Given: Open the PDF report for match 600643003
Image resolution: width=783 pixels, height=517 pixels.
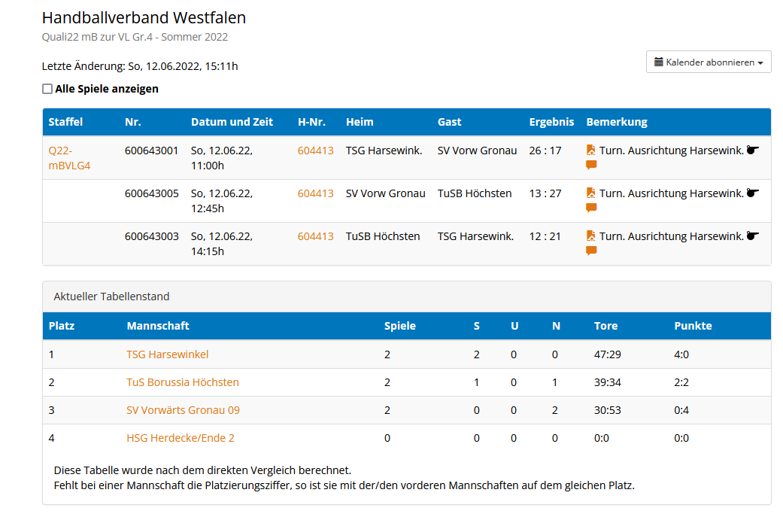Looking at the screenshot, I should pos(590,236).
